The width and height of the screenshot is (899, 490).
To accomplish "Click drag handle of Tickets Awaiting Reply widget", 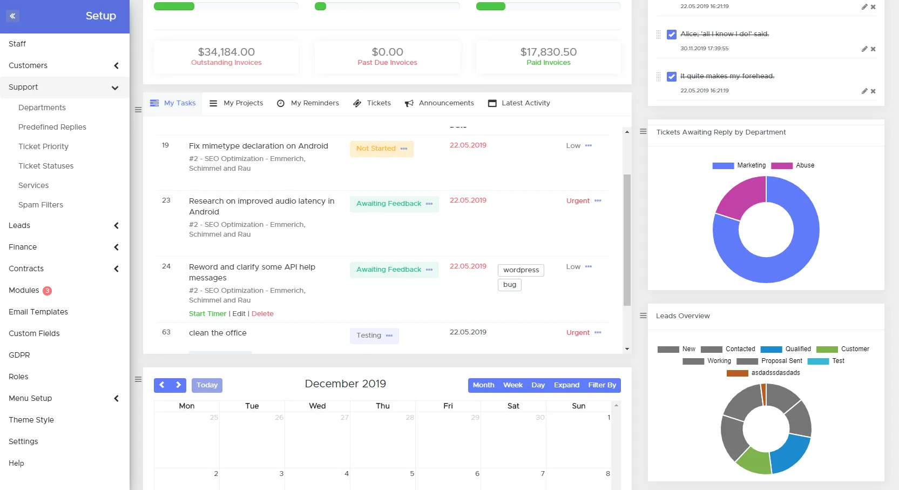I will click(643, 132).
